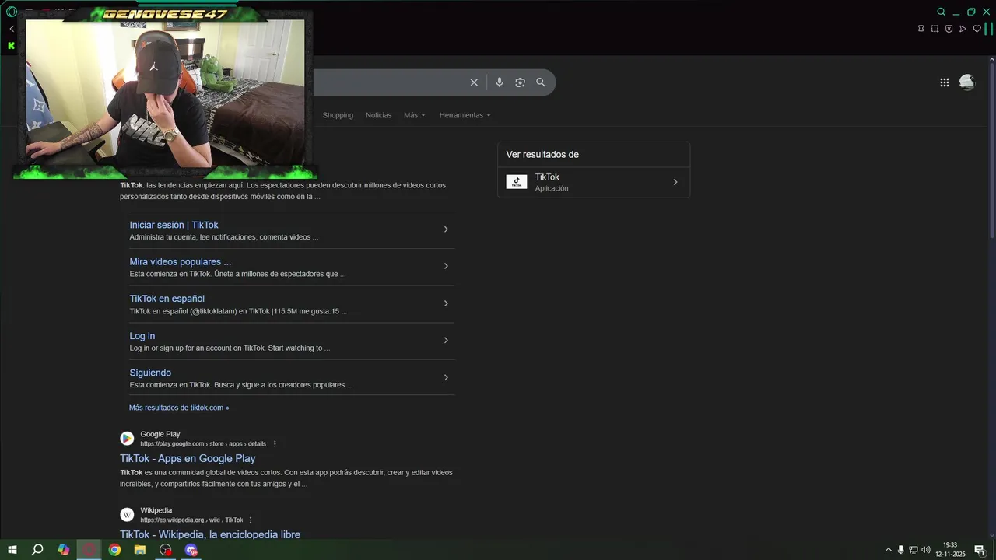Switch to Opera in the taskbar
Viewport: 996px width, 560px height.
[89, 550]
